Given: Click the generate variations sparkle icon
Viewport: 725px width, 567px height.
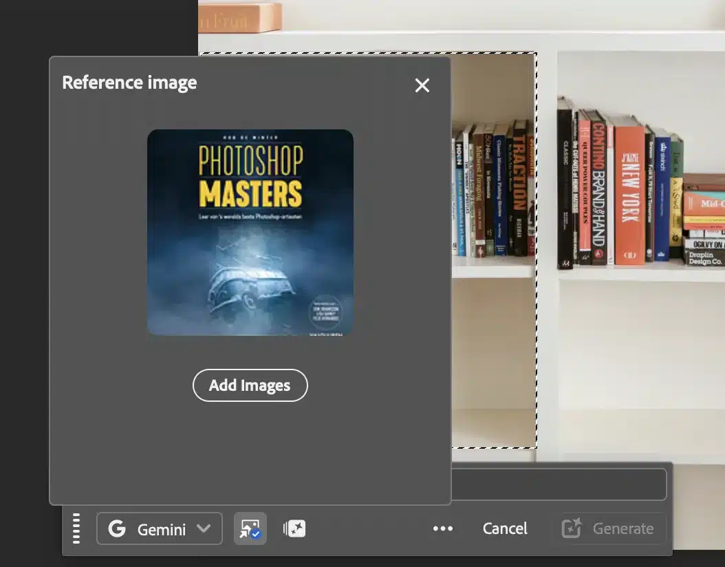Looking at the screenshot, I should click(x=294, y=528).
